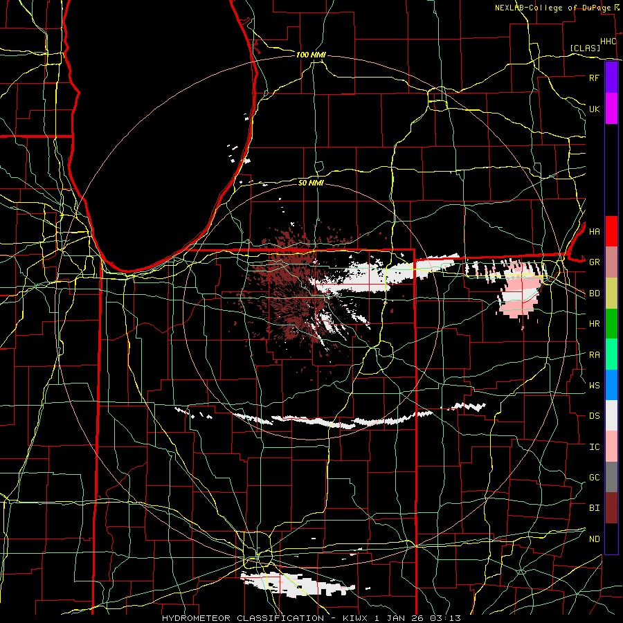Click the UK legend label
This screenshot has width=623, height=623.
(x=594, y=109)
